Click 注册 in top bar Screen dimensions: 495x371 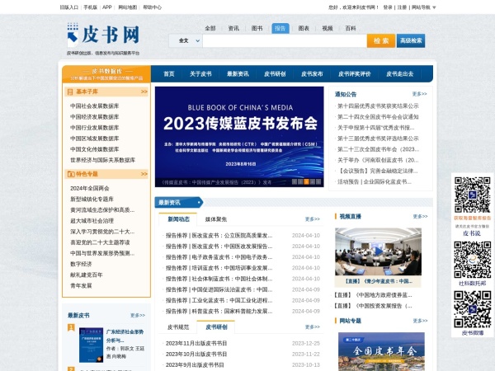pos(402,7)
